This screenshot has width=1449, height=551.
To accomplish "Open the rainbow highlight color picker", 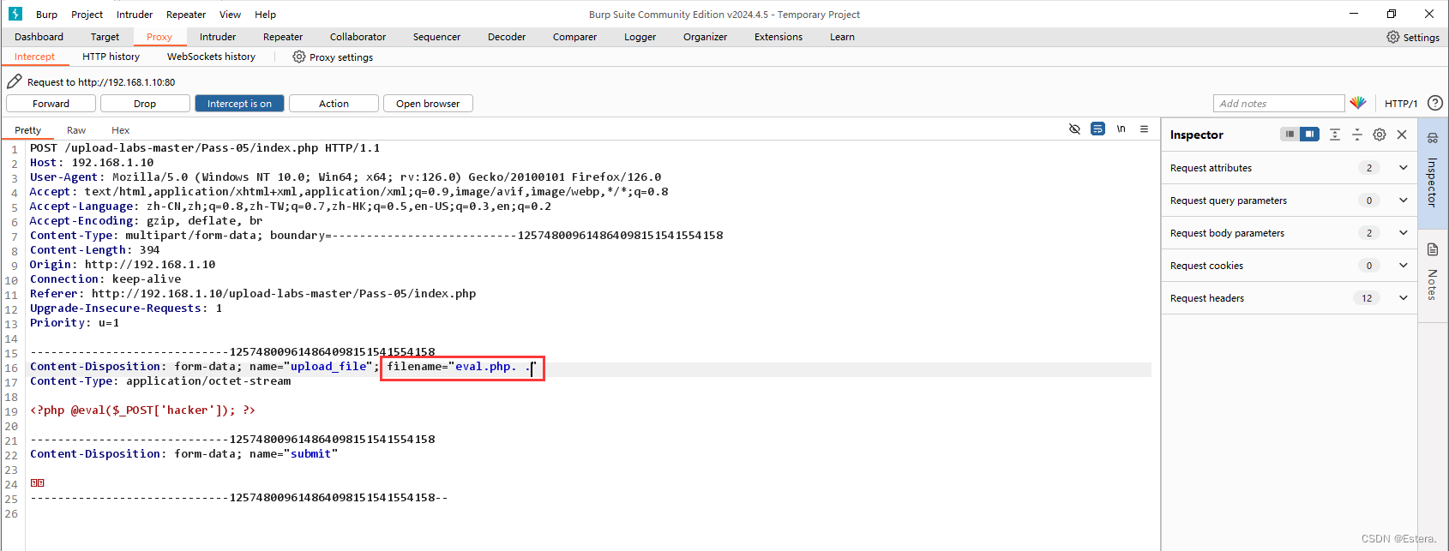I will tap(1358, 103).
